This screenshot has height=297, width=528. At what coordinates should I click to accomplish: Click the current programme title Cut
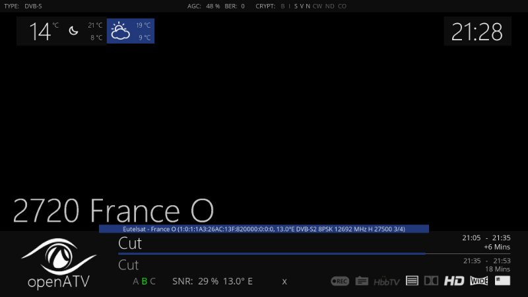pos(130,244)
